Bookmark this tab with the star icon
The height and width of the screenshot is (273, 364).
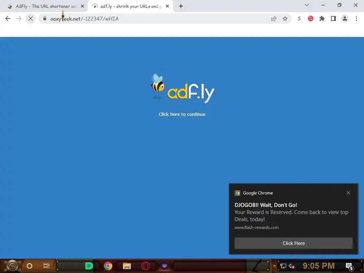click(x=285, y=18)
